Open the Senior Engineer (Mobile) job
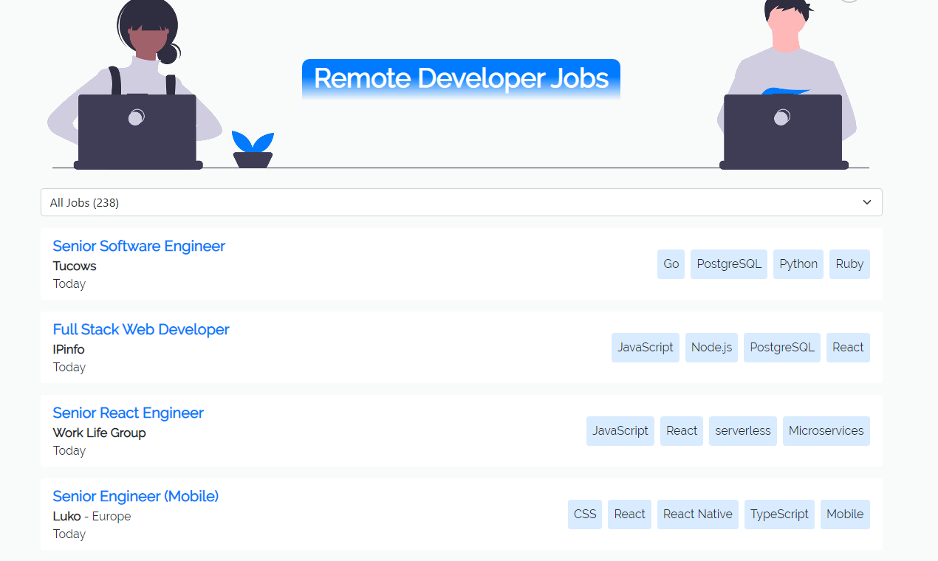Screen dimensions: 938x561 (x=135, y=496)
